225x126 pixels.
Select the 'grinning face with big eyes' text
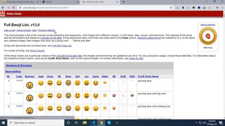click(152, 94)
